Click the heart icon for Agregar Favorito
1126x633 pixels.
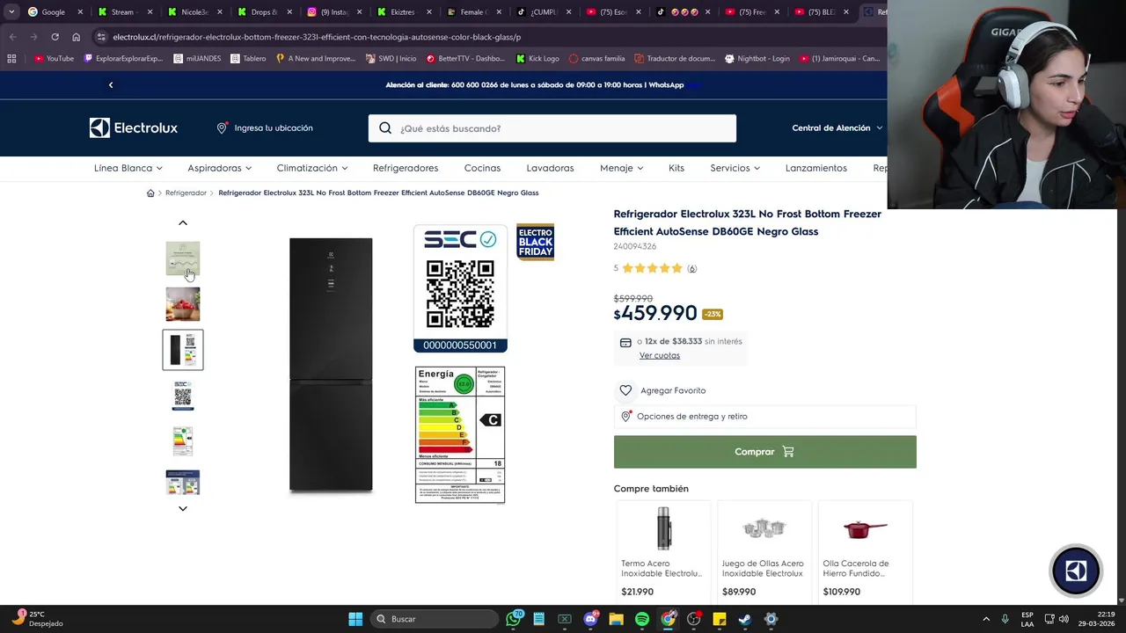coord(625,390)
